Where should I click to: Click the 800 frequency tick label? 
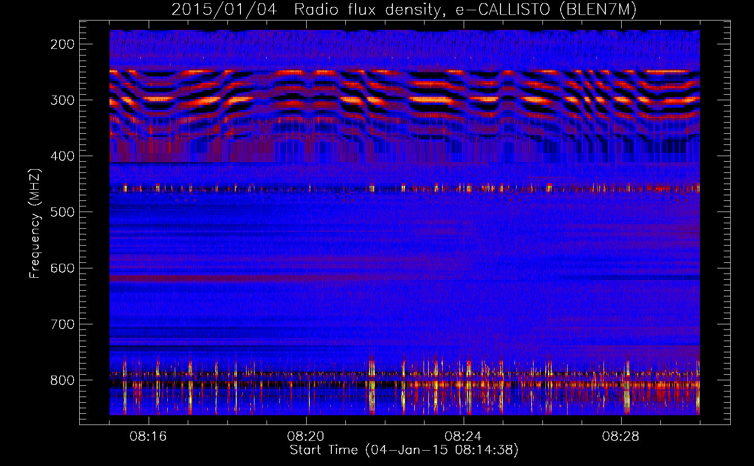pyautogui.click(x=62, y=380)
